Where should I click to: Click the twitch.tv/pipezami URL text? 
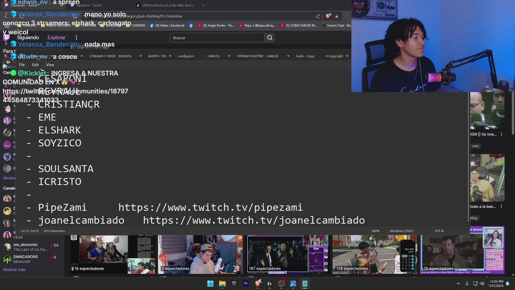[x=210, y=207]
